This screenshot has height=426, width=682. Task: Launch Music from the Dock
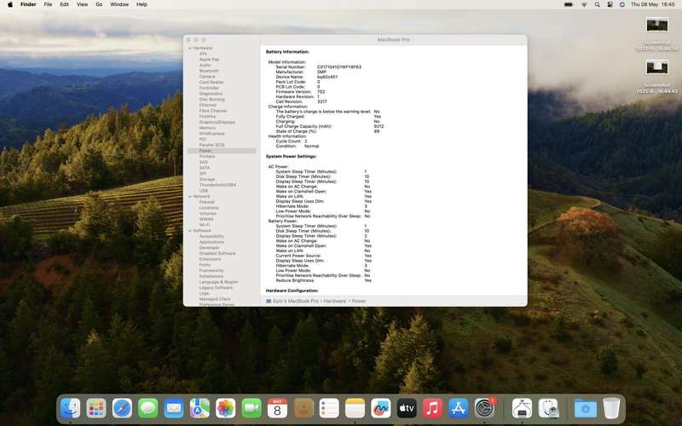433,409
